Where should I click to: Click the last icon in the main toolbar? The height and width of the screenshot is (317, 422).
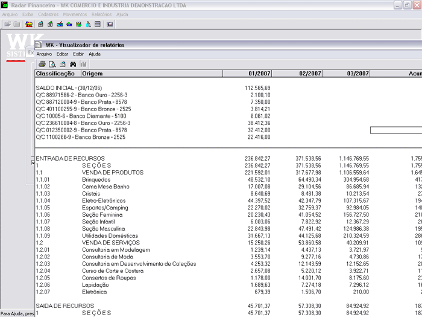110,25
